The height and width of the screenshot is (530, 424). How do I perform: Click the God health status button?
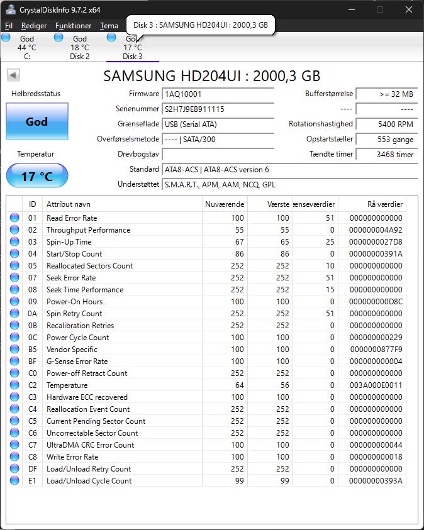(37, 121)
